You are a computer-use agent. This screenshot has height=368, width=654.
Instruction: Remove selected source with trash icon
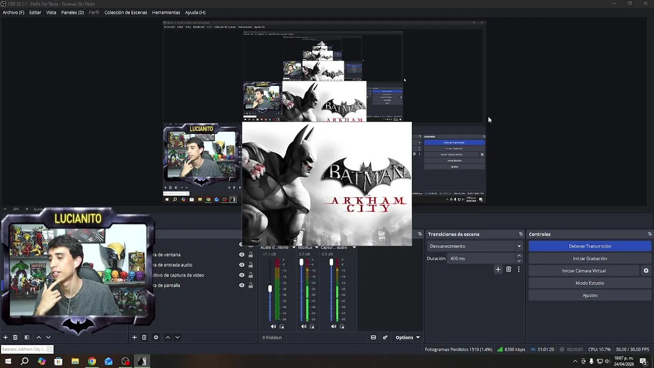click(144, 337)
